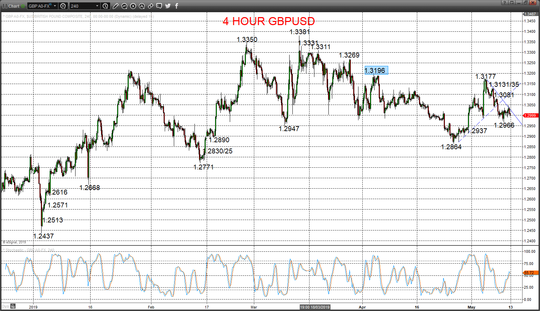Open the time template clock icon
Viewport: 540px width, 311px height.
click(106, 6)
